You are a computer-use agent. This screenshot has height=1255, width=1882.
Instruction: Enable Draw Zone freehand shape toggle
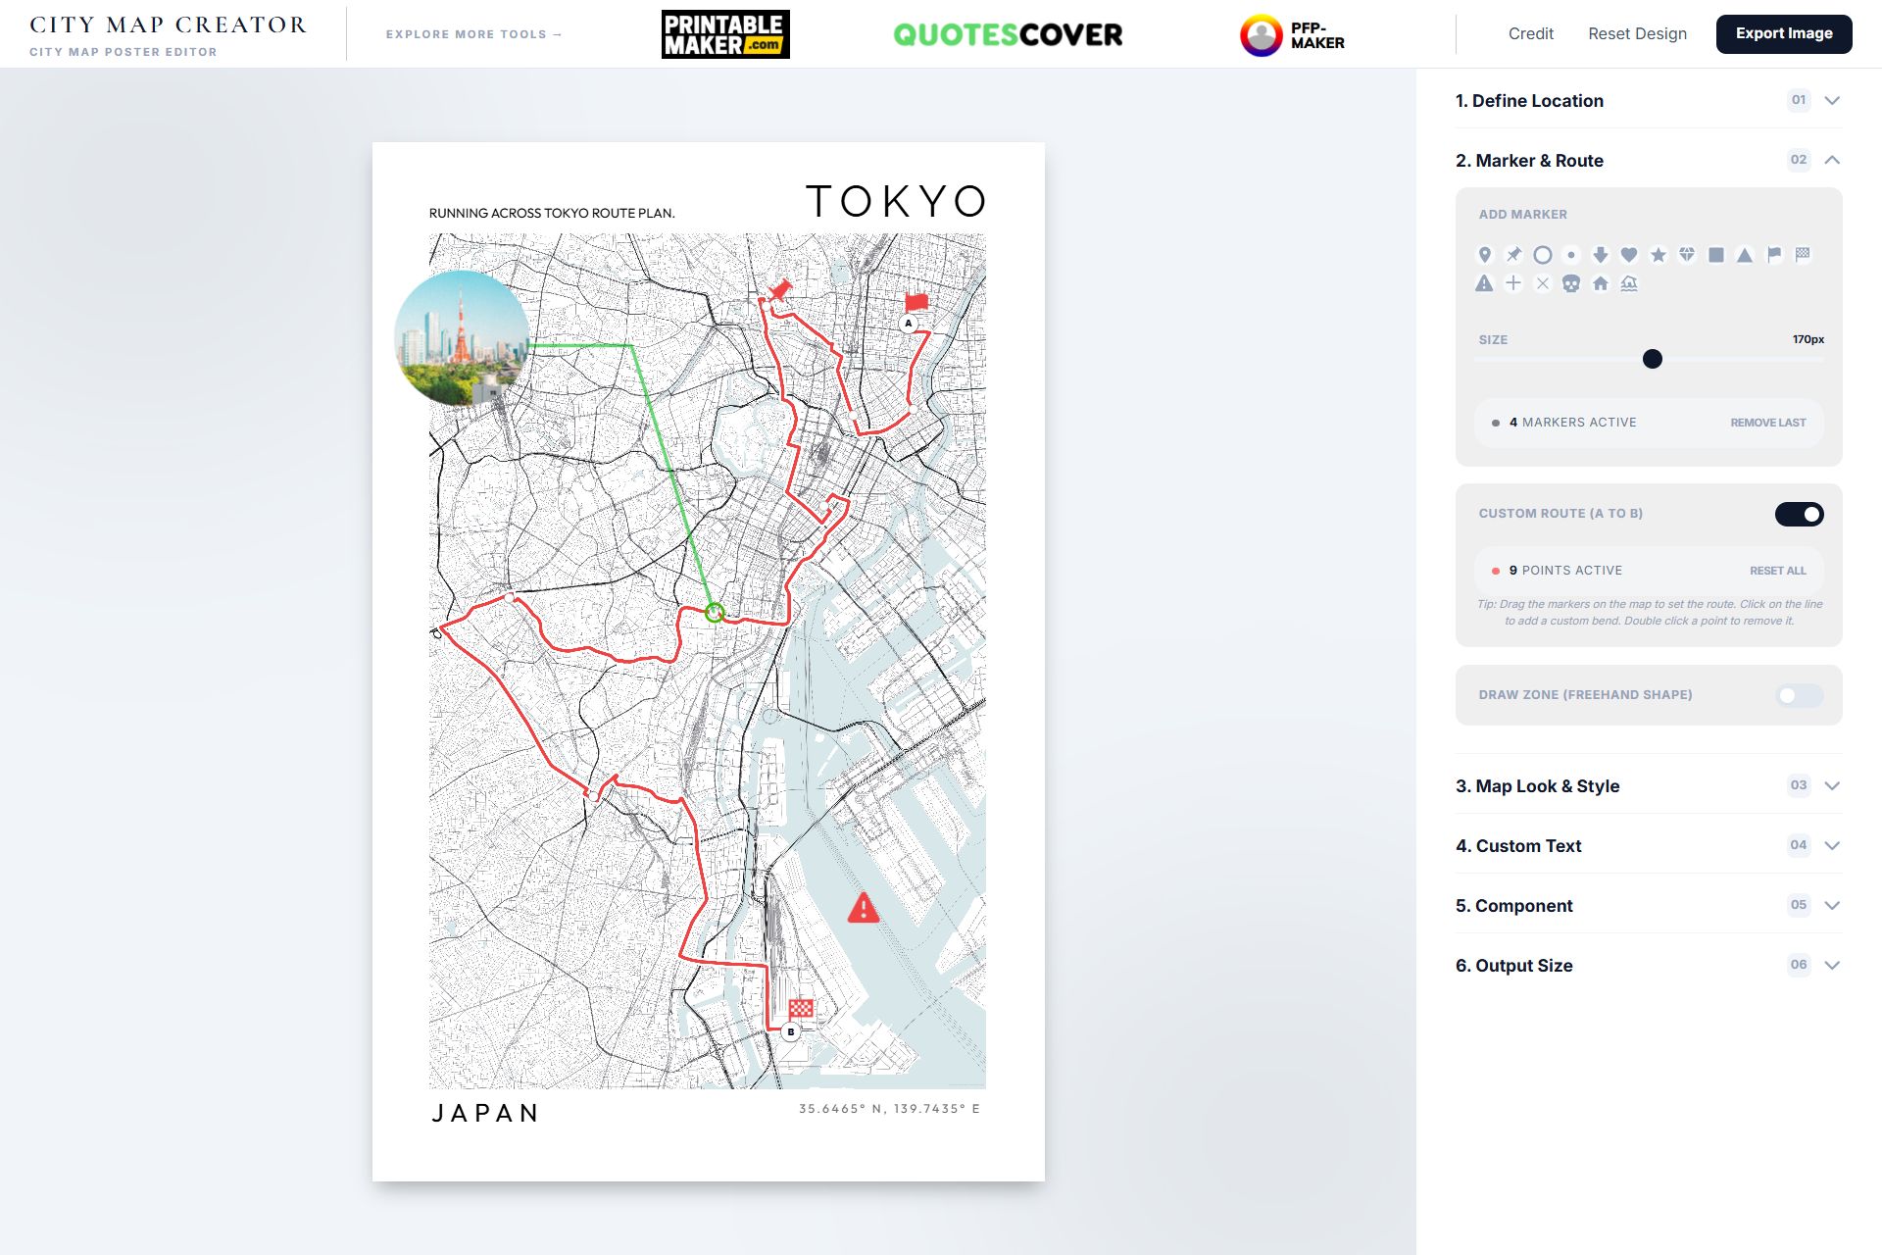[x=1799, y=695]
